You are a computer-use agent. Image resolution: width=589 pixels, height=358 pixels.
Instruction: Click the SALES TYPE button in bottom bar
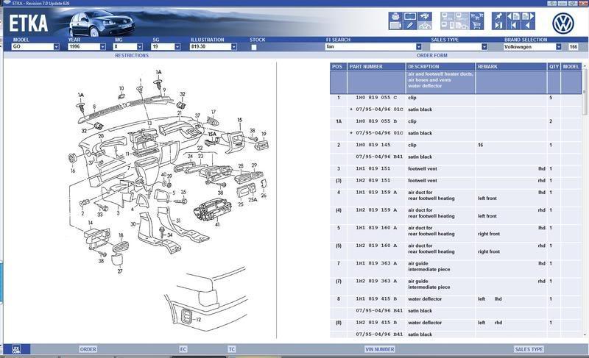click(529, 349)
